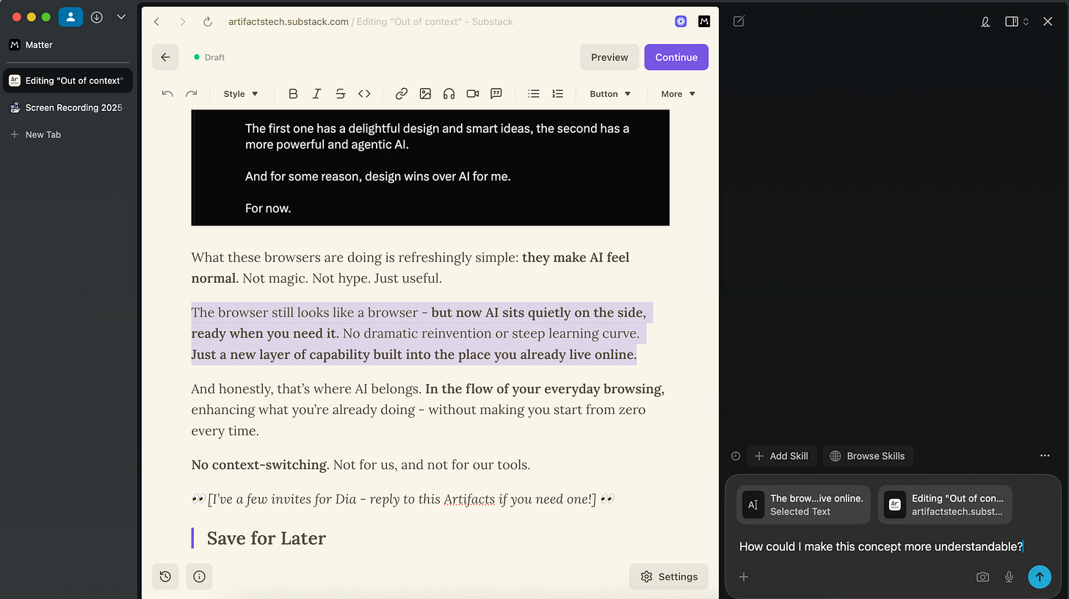Viewport: 1069px width, 599px height.
Task: Open chat history clock icon
Action: [736, 456]
